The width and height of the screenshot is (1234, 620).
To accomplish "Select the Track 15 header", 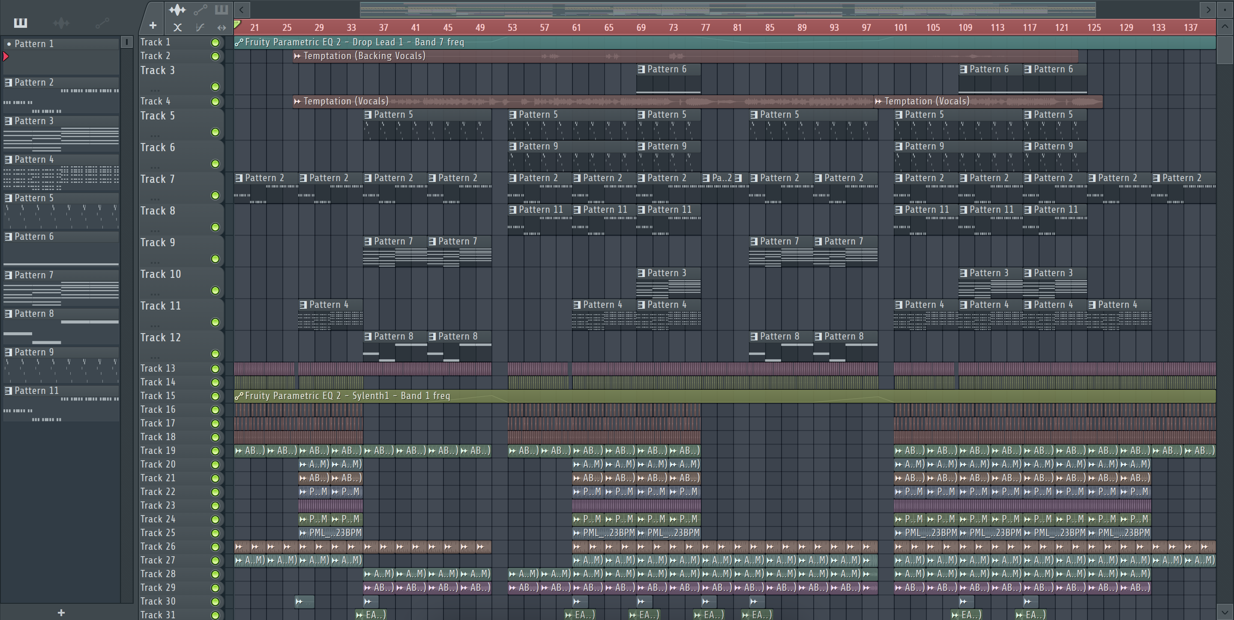I will pos(181,396).
